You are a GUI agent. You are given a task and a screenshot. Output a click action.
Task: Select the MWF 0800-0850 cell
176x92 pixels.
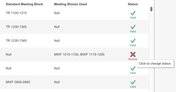point(18,82)
